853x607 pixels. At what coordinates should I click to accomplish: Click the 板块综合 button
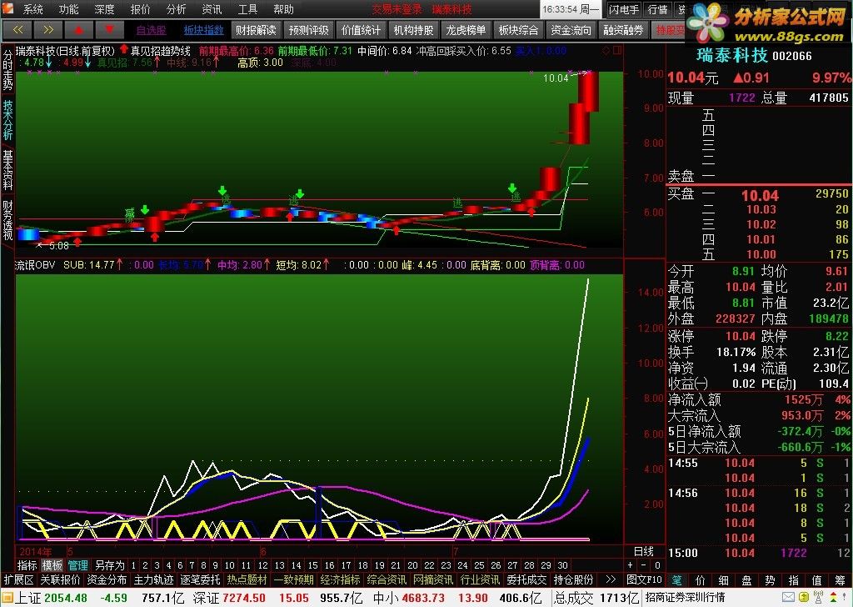[x=518, y=30]
